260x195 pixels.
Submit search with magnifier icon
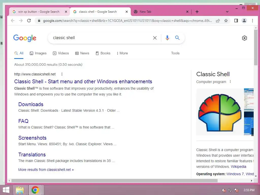[177, 38]
